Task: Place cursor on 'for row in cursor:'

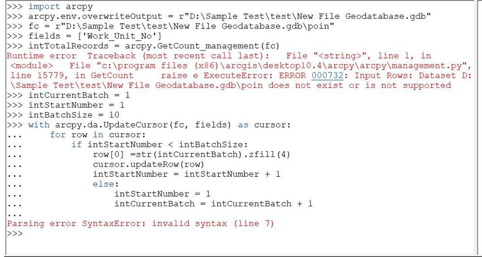Action: tap(97, 135)
